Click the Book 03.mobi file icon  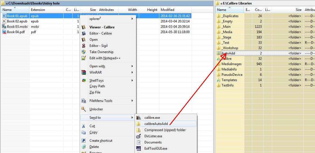pyautogui.click(x=5, y=26)
